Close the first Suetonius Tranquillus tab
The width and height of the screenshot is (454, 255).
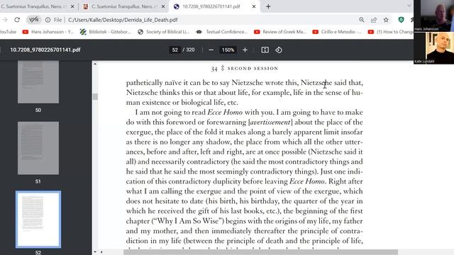point(72,6)
